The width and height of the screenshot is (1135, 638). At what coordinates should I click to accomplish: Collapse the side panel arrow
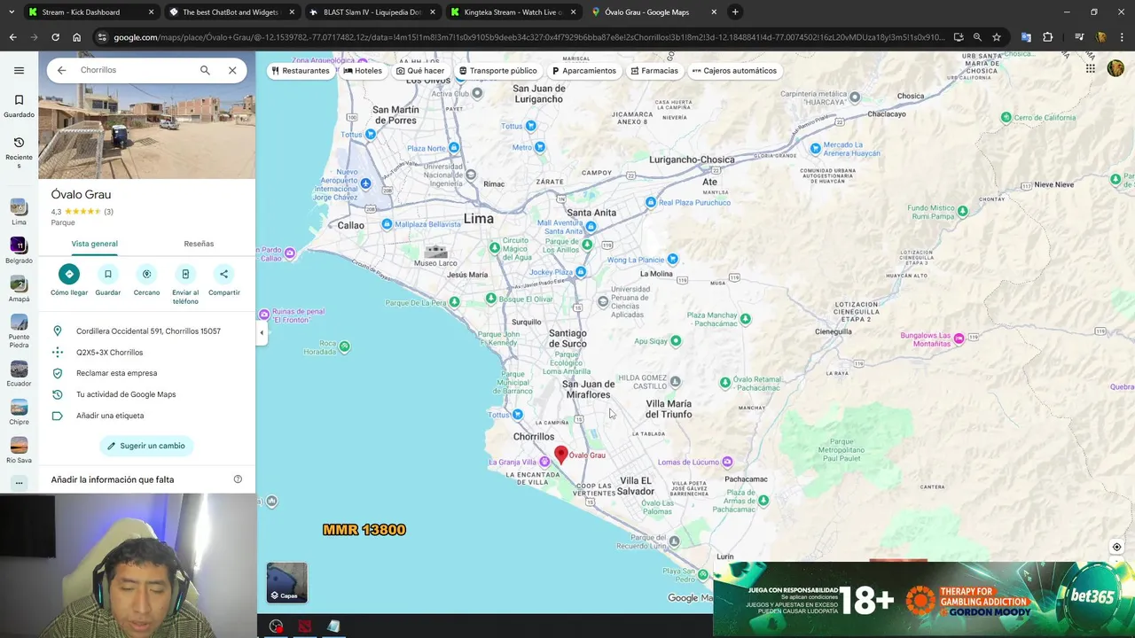261,333
